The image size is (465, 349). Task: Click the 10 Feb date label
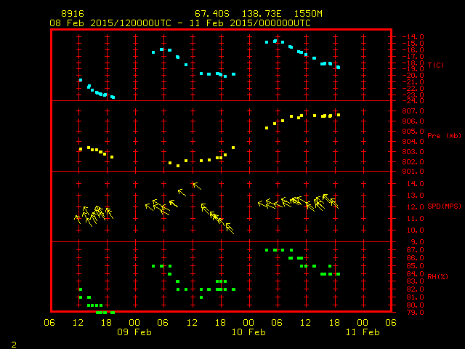coord(248,332)
